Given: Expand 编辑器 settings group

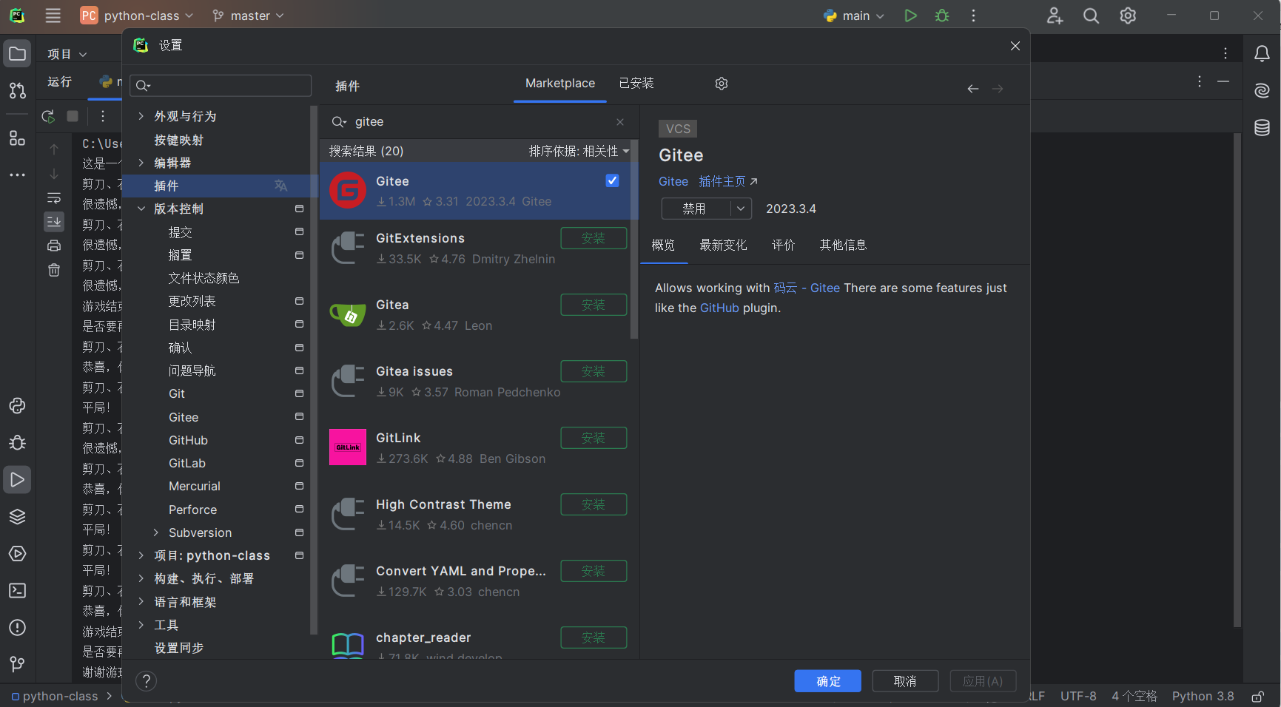Looking at the screenshot, I should (x=141, y=163).
